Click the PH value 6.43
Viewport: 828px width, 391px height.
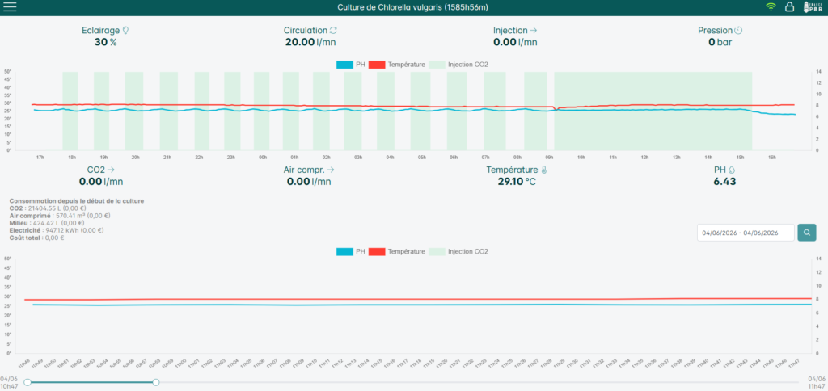click(724, 182)
